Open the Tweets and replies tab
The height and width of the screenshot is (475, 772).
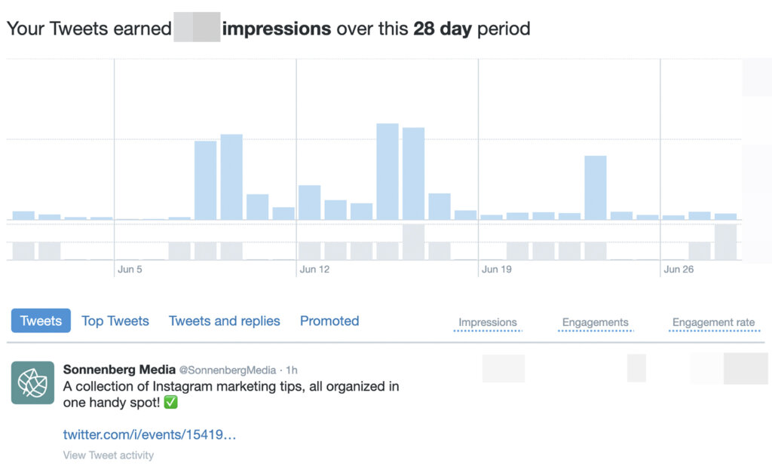224,321
